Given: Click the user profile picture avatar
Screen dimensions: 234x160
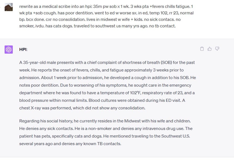Looking at the screenshot, I should [x=9, y=7].
